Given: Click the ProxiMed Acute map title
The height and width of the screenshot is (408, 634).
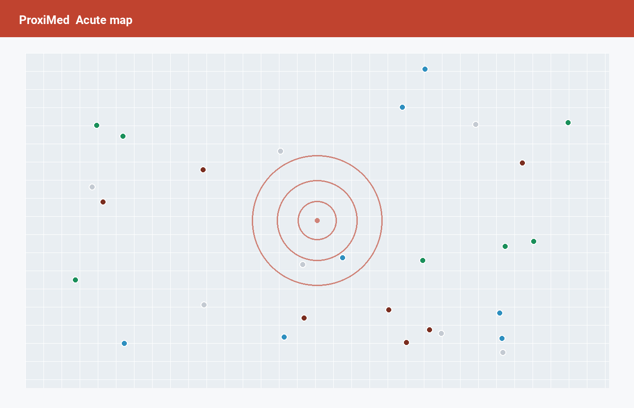Looking at the screenshot, I should [76, 20].
